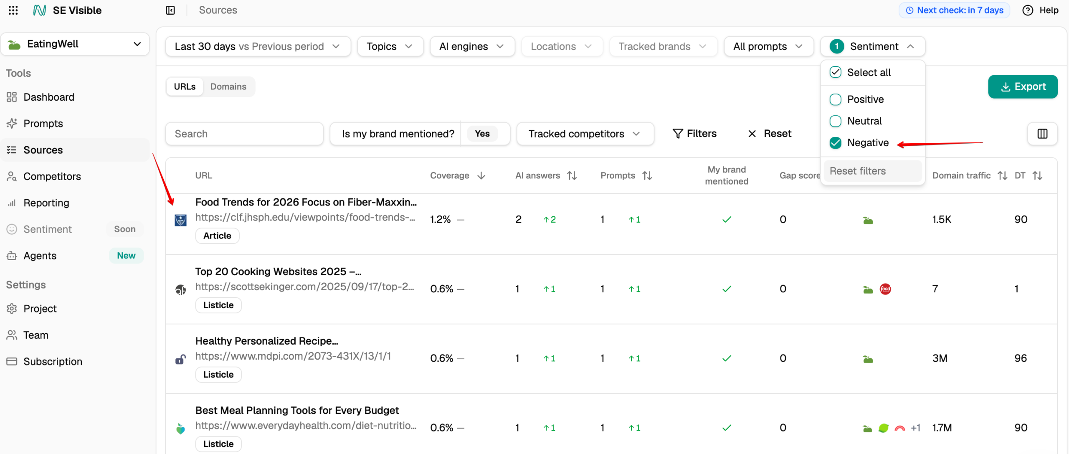
Task: Click the Reporting bar chart icon
Action: point(12,203)
